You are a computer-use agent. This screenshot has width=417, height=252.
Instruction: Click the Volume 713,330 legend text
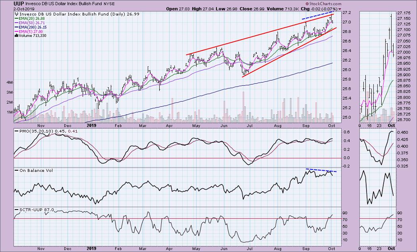point(33,35)
